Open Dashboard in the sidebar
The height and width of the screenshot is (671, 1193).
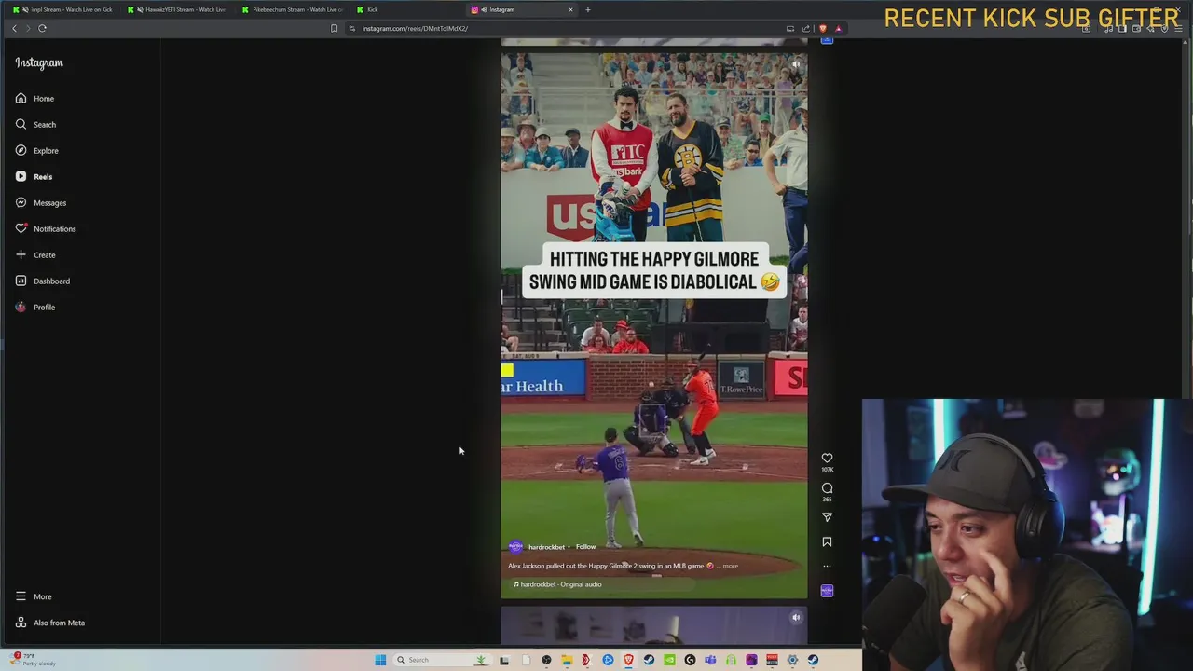point(42,281)
